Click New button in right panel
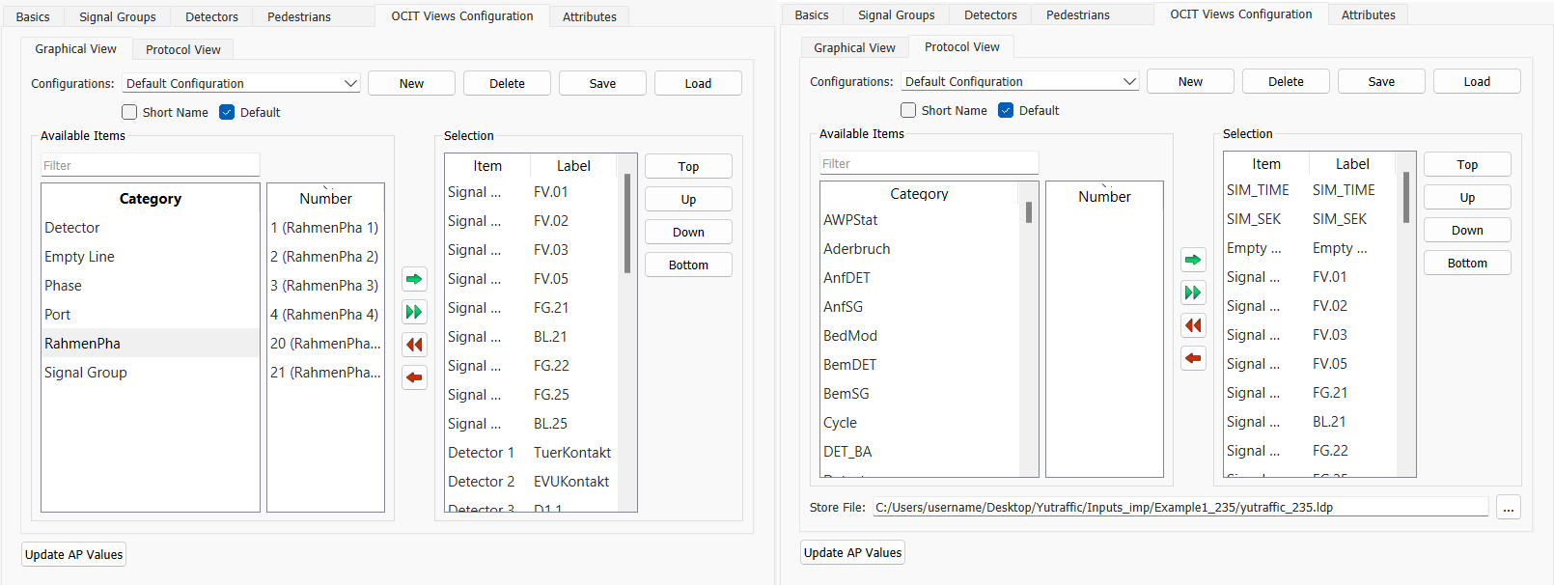The height and width of the screenshot is (585, 1554). (x=1190, y=82)
